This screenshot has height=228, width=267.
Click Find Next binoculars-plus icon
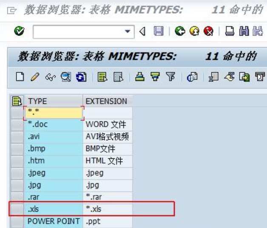coord(258,31)
